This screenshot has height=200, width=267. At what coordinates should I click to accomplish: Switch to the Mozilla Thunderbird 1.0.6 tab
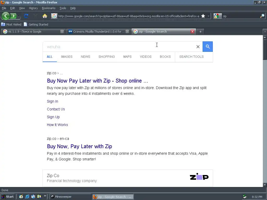point(98,32)
